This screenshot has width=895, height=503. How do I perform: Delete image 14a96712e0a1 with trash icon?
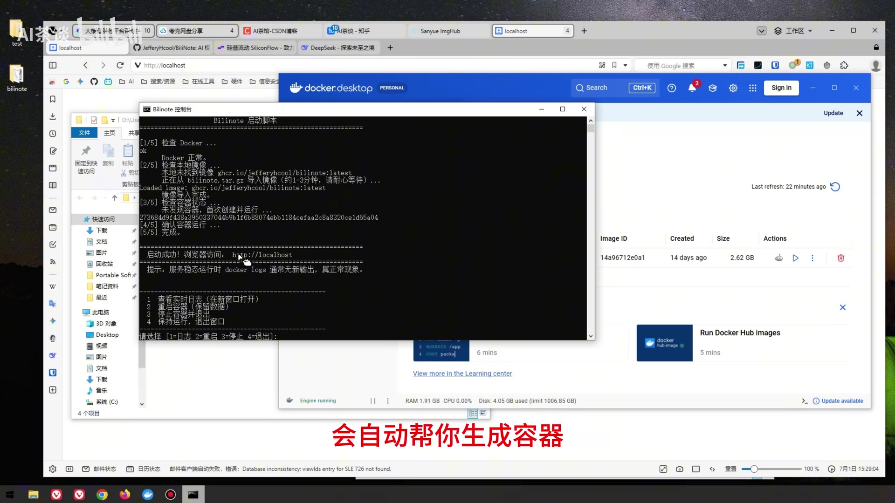click(x=841, y=258)
